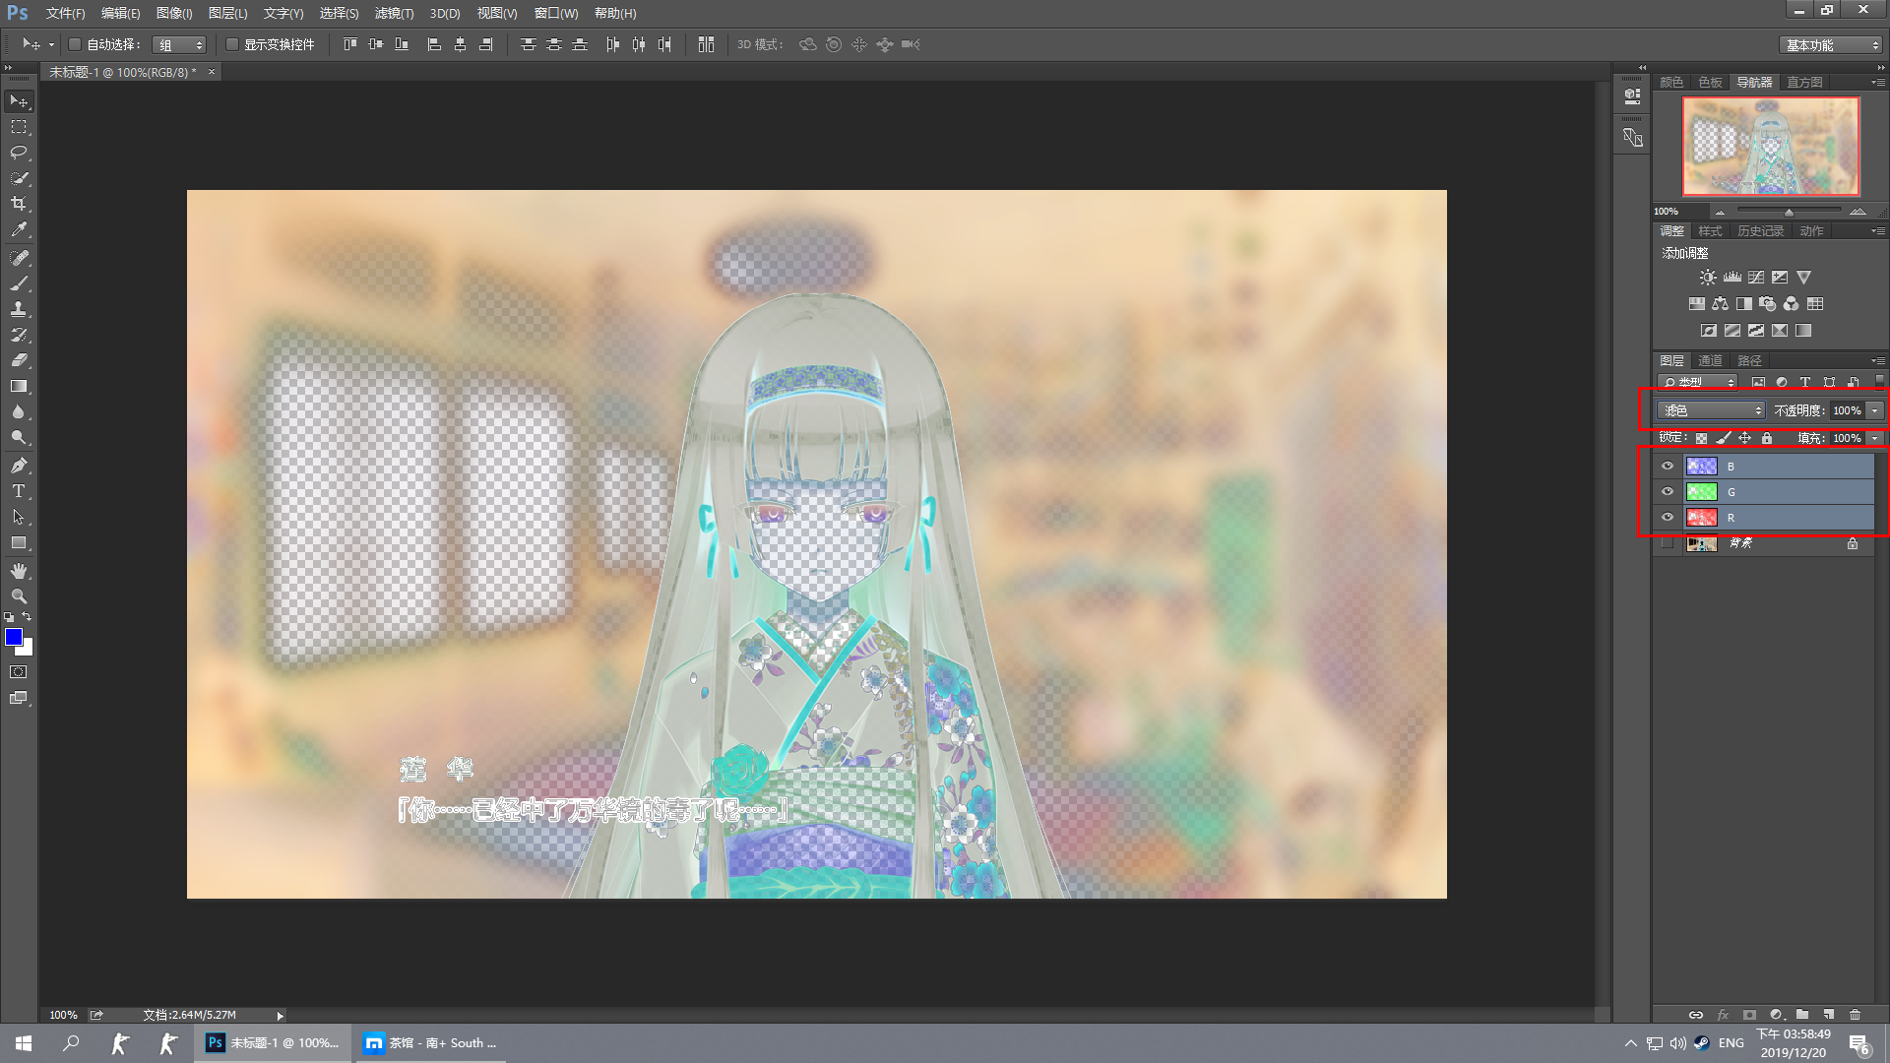Select the Zoom tool in the toolbox
Image resolution: width=1890 pixels, height=1063 pixels.
pos(19,596)
